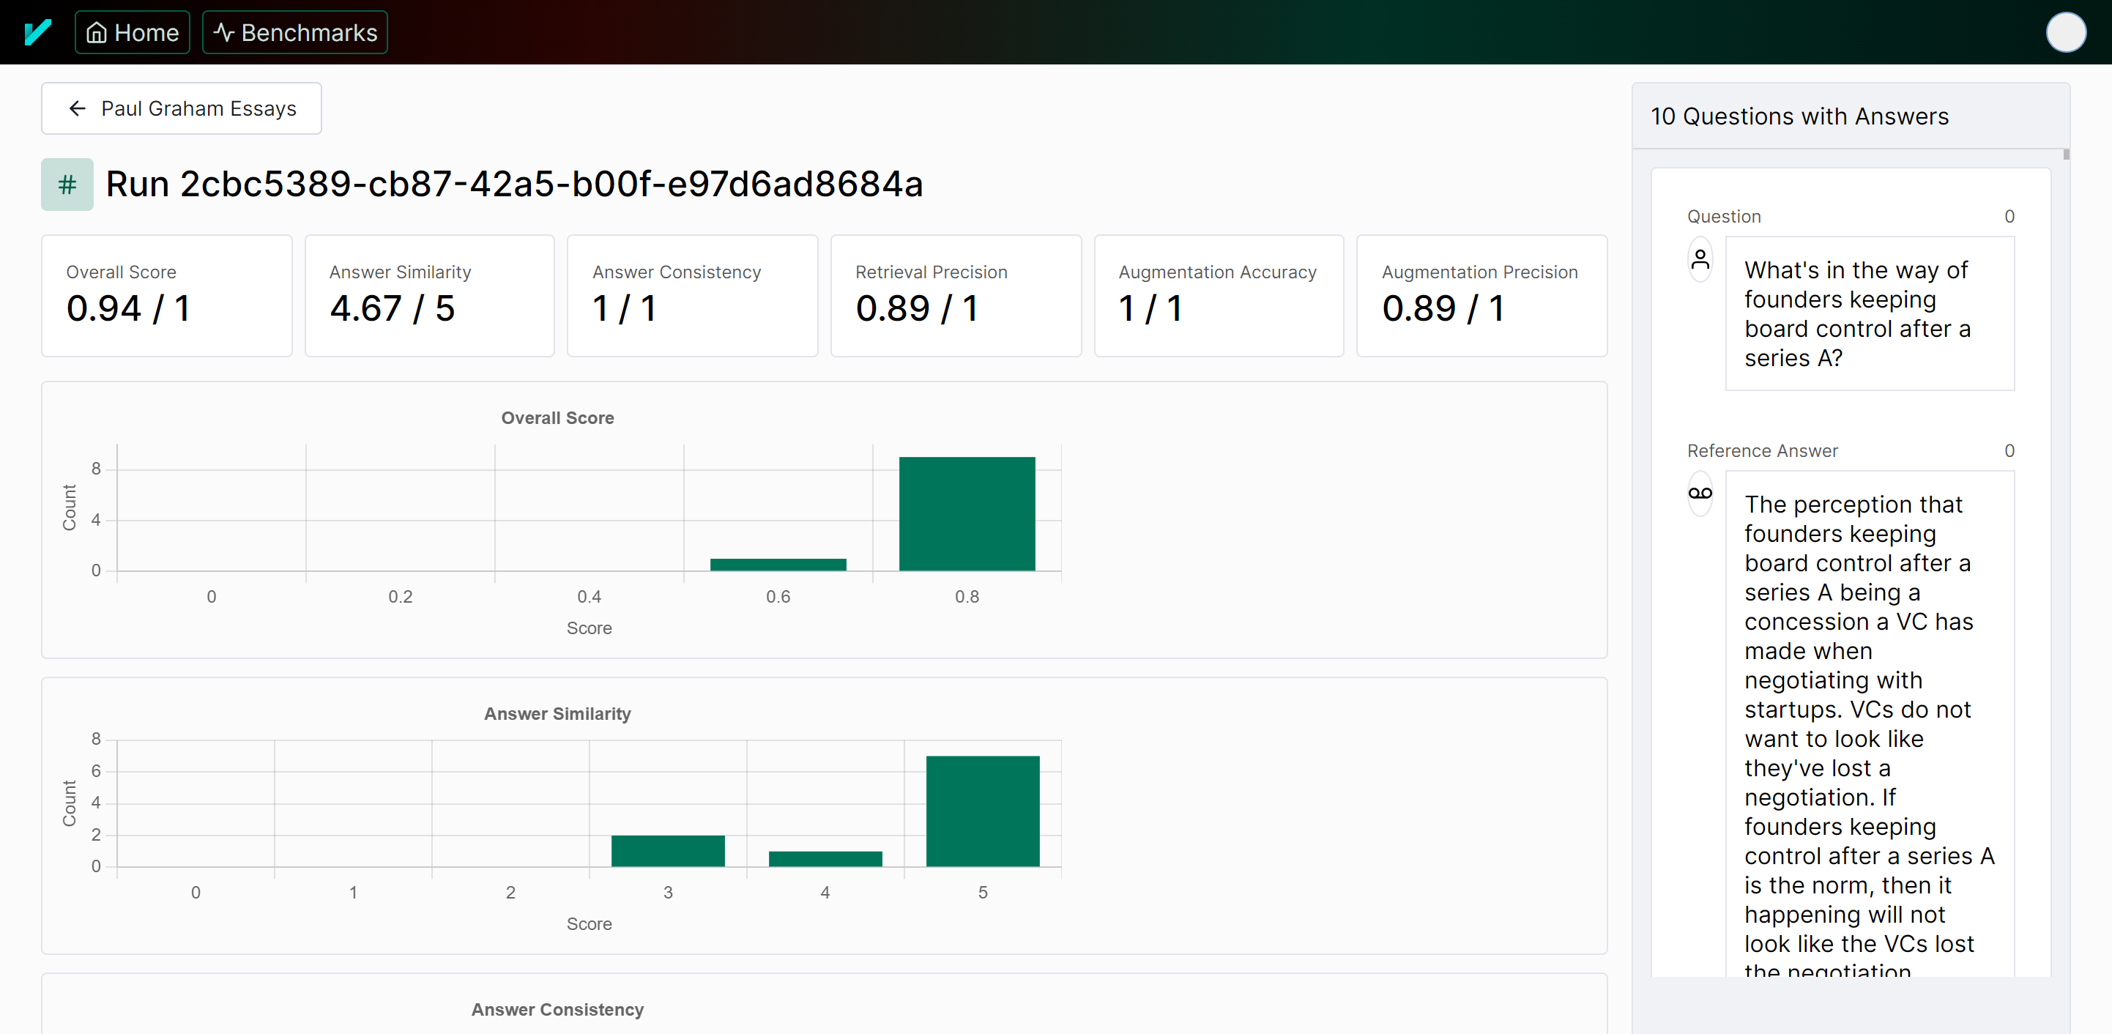Image resolution: width=2112 pixels, height=1034 pixels.
Task: Click the tallest bar in Overall Score chart
Action: coord(967,514)
